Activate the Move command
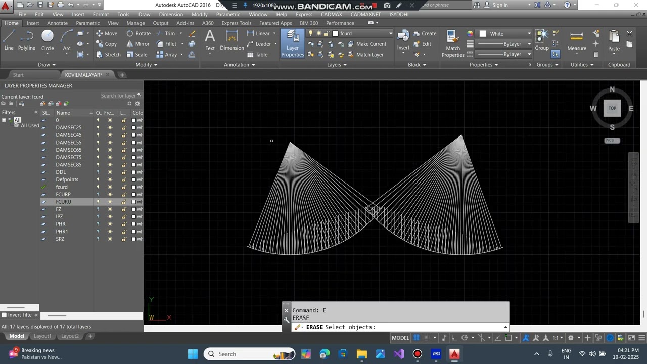Screen dimensions: 647x364 coord(106,34)
